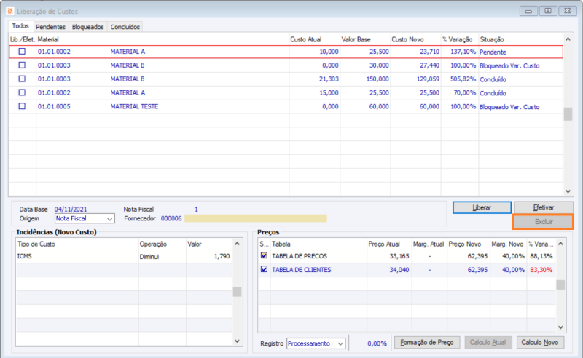Uncheck the TABELA DE PRECOS checkbox
The width and height of the screenshot is (583, 358).
(x=264, y=256)
